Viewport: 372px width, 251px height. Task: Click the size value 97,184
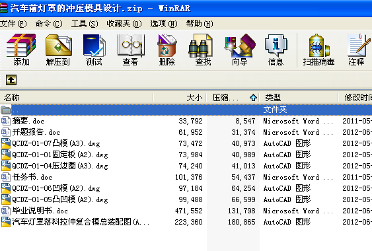pyautogui.click(x=190, y=188)
